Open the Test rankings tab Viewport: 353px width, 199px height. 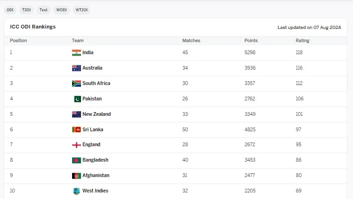coord(44,10)
